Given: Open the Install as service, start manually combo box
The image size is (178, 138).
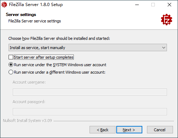Looking at the screenshot, I should tap(88, 48).
